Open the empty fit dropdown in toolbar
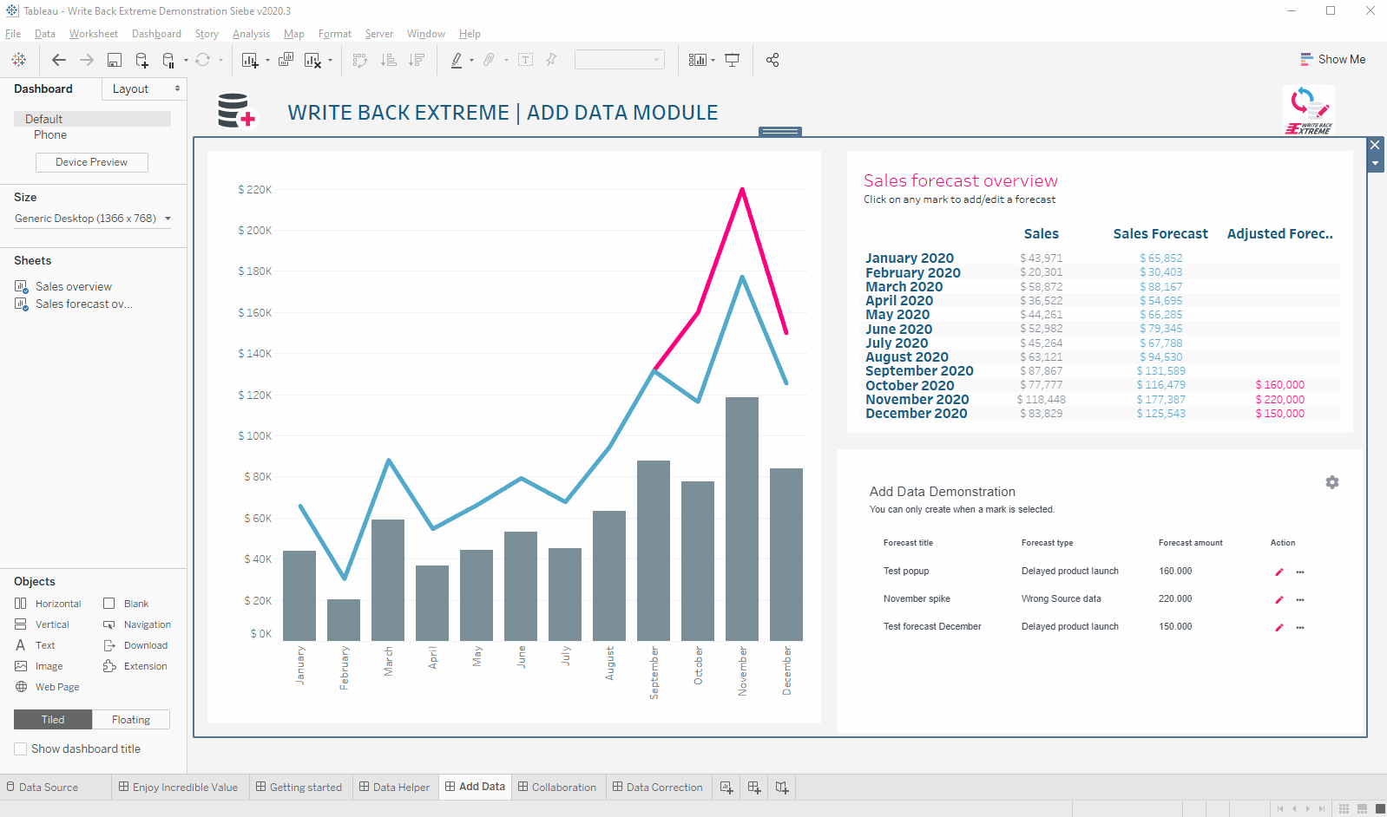 pos(620,59)
